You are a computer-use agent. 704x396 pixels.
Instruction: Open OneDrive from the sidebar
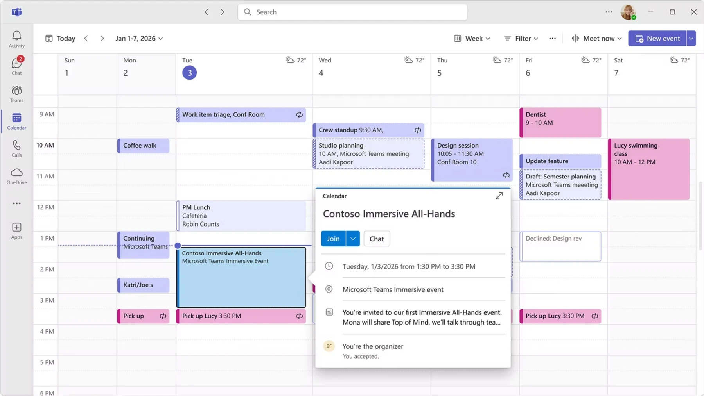point(16,176)
